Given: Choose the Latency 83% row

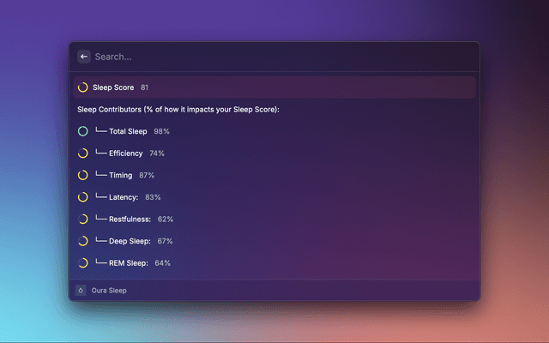Looking at the screenshot, I should click(x=274, y=197).
